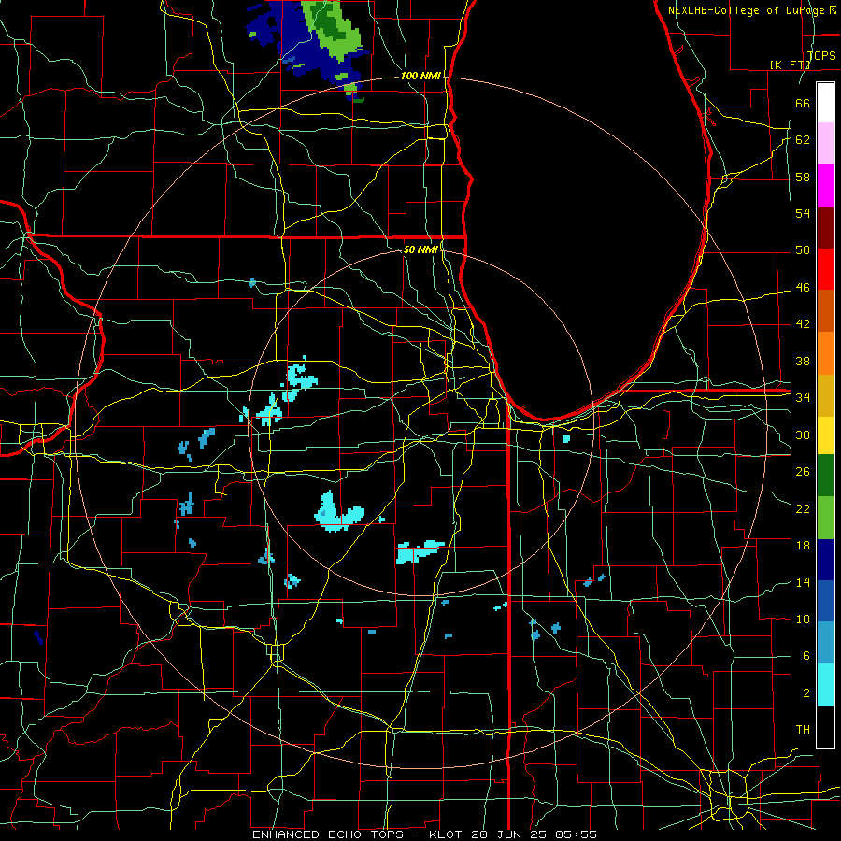Select the light blue legend swatch
Viewport: 841px width, 841px height.
point(825,643)
